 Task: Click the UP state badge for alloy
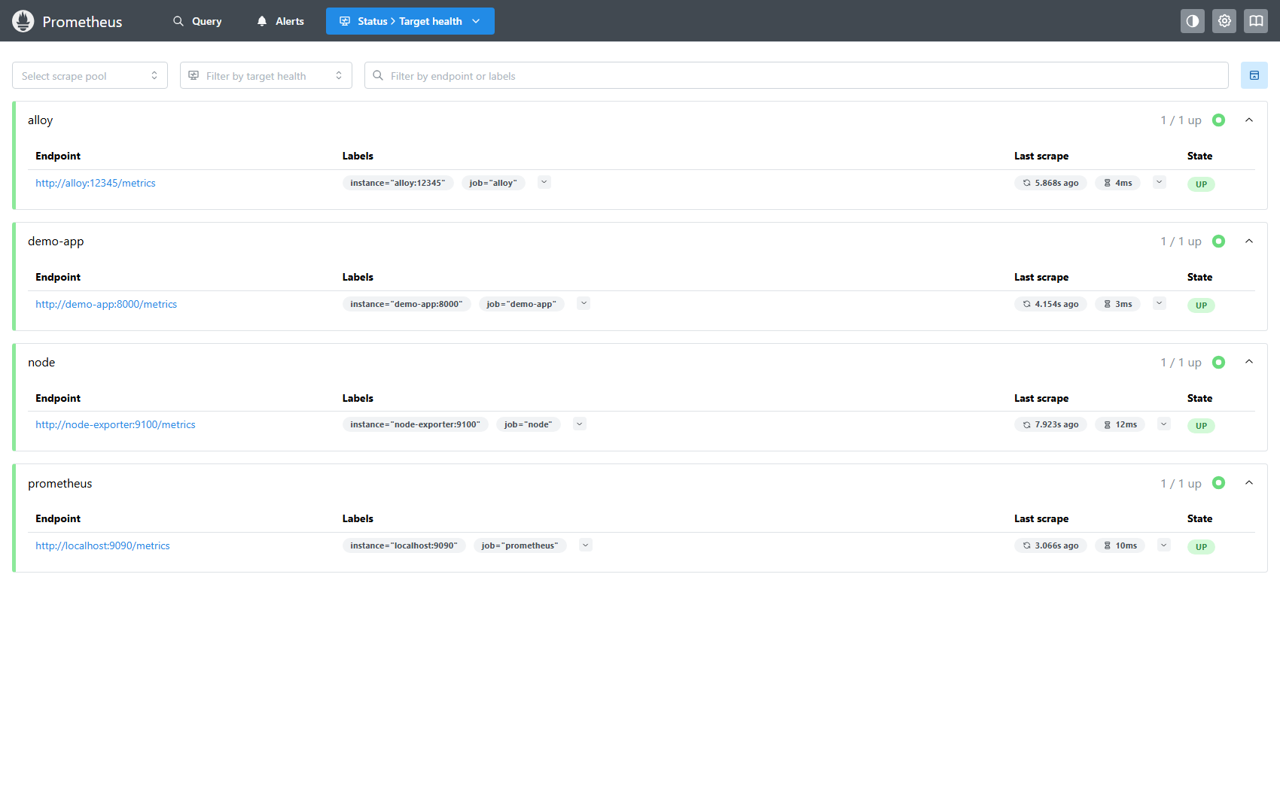click(1201, 184)
